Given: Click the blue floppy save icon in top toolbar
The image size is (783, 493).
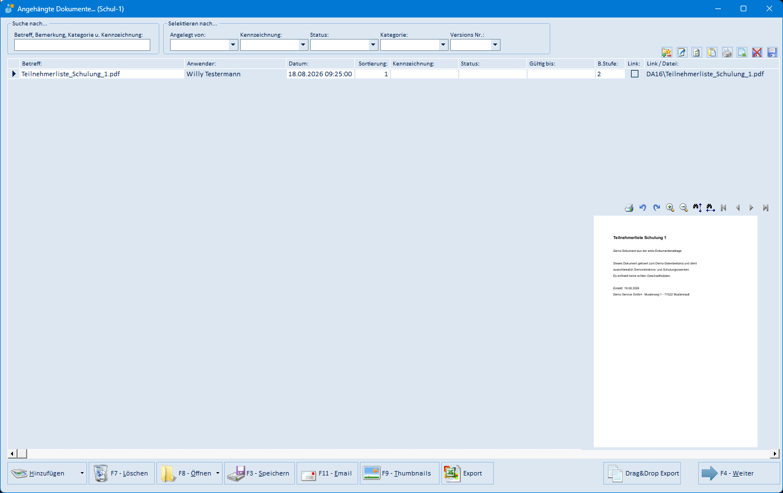Looking at the screenshot, I should coord(772,53).
